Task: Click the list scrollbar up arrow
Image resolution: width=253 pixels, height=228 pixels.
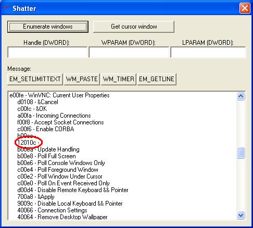Action: pos(241,96)
